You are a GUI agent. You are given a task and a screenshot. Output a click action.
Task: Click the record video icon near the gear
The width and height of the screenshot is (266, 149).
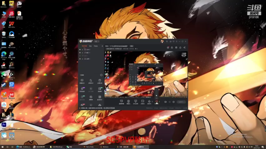click(x=166, y=102)
